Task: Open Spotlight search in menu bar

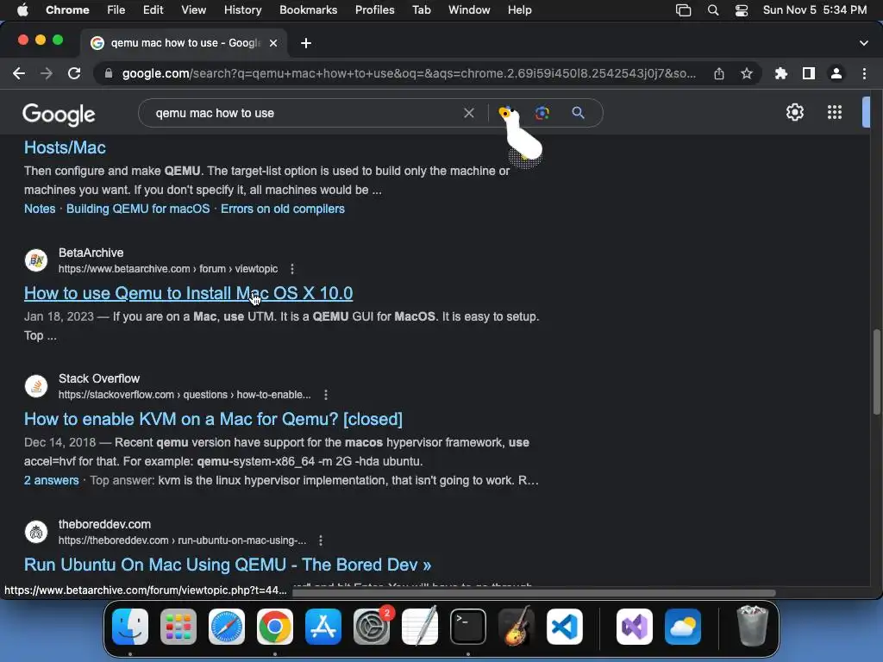Action: [713, 10]
